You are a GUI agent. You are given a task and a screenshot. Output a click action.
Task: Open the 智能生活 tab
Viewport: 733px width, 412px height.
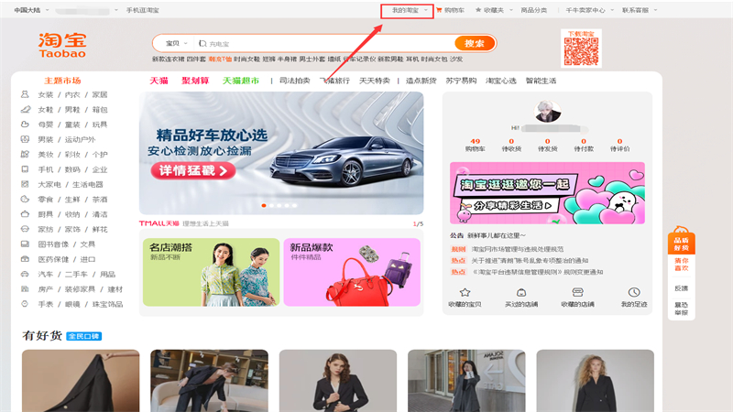tap(541, 81)
